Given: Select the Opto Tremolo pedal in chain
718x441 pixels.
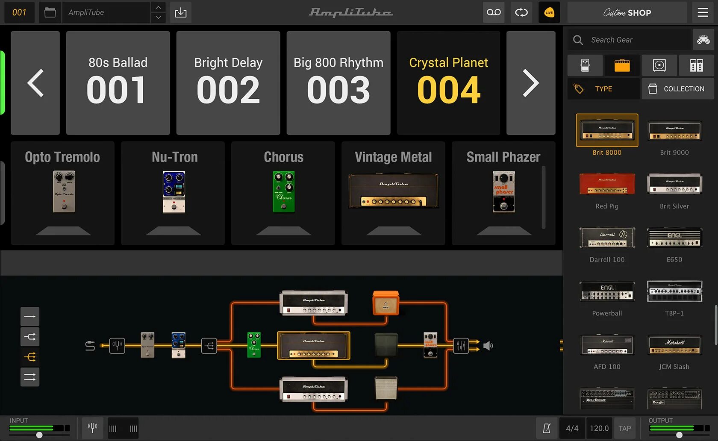Looking at the screenshot, I should (147, 345).
